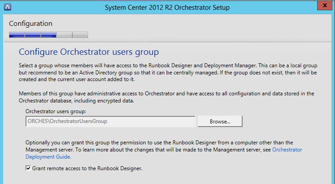Click the last empty progress bar segment

coord(80,34)
